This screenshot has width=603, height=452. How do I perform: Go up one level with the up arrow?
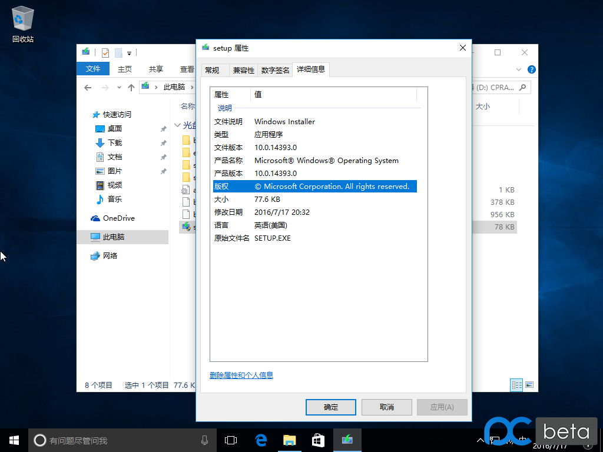[x=131, y=88]
